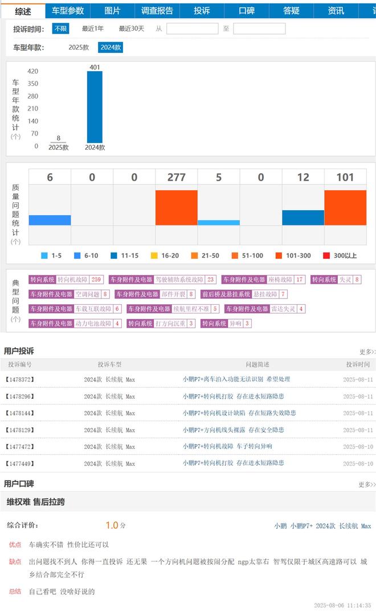Open the 综述 overview tab
This screenshot has width=376, height=616.
[x=23, y=11]
